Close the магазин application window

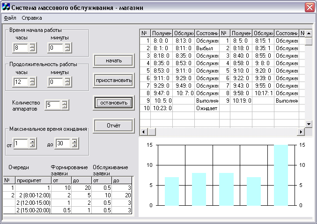309,7
